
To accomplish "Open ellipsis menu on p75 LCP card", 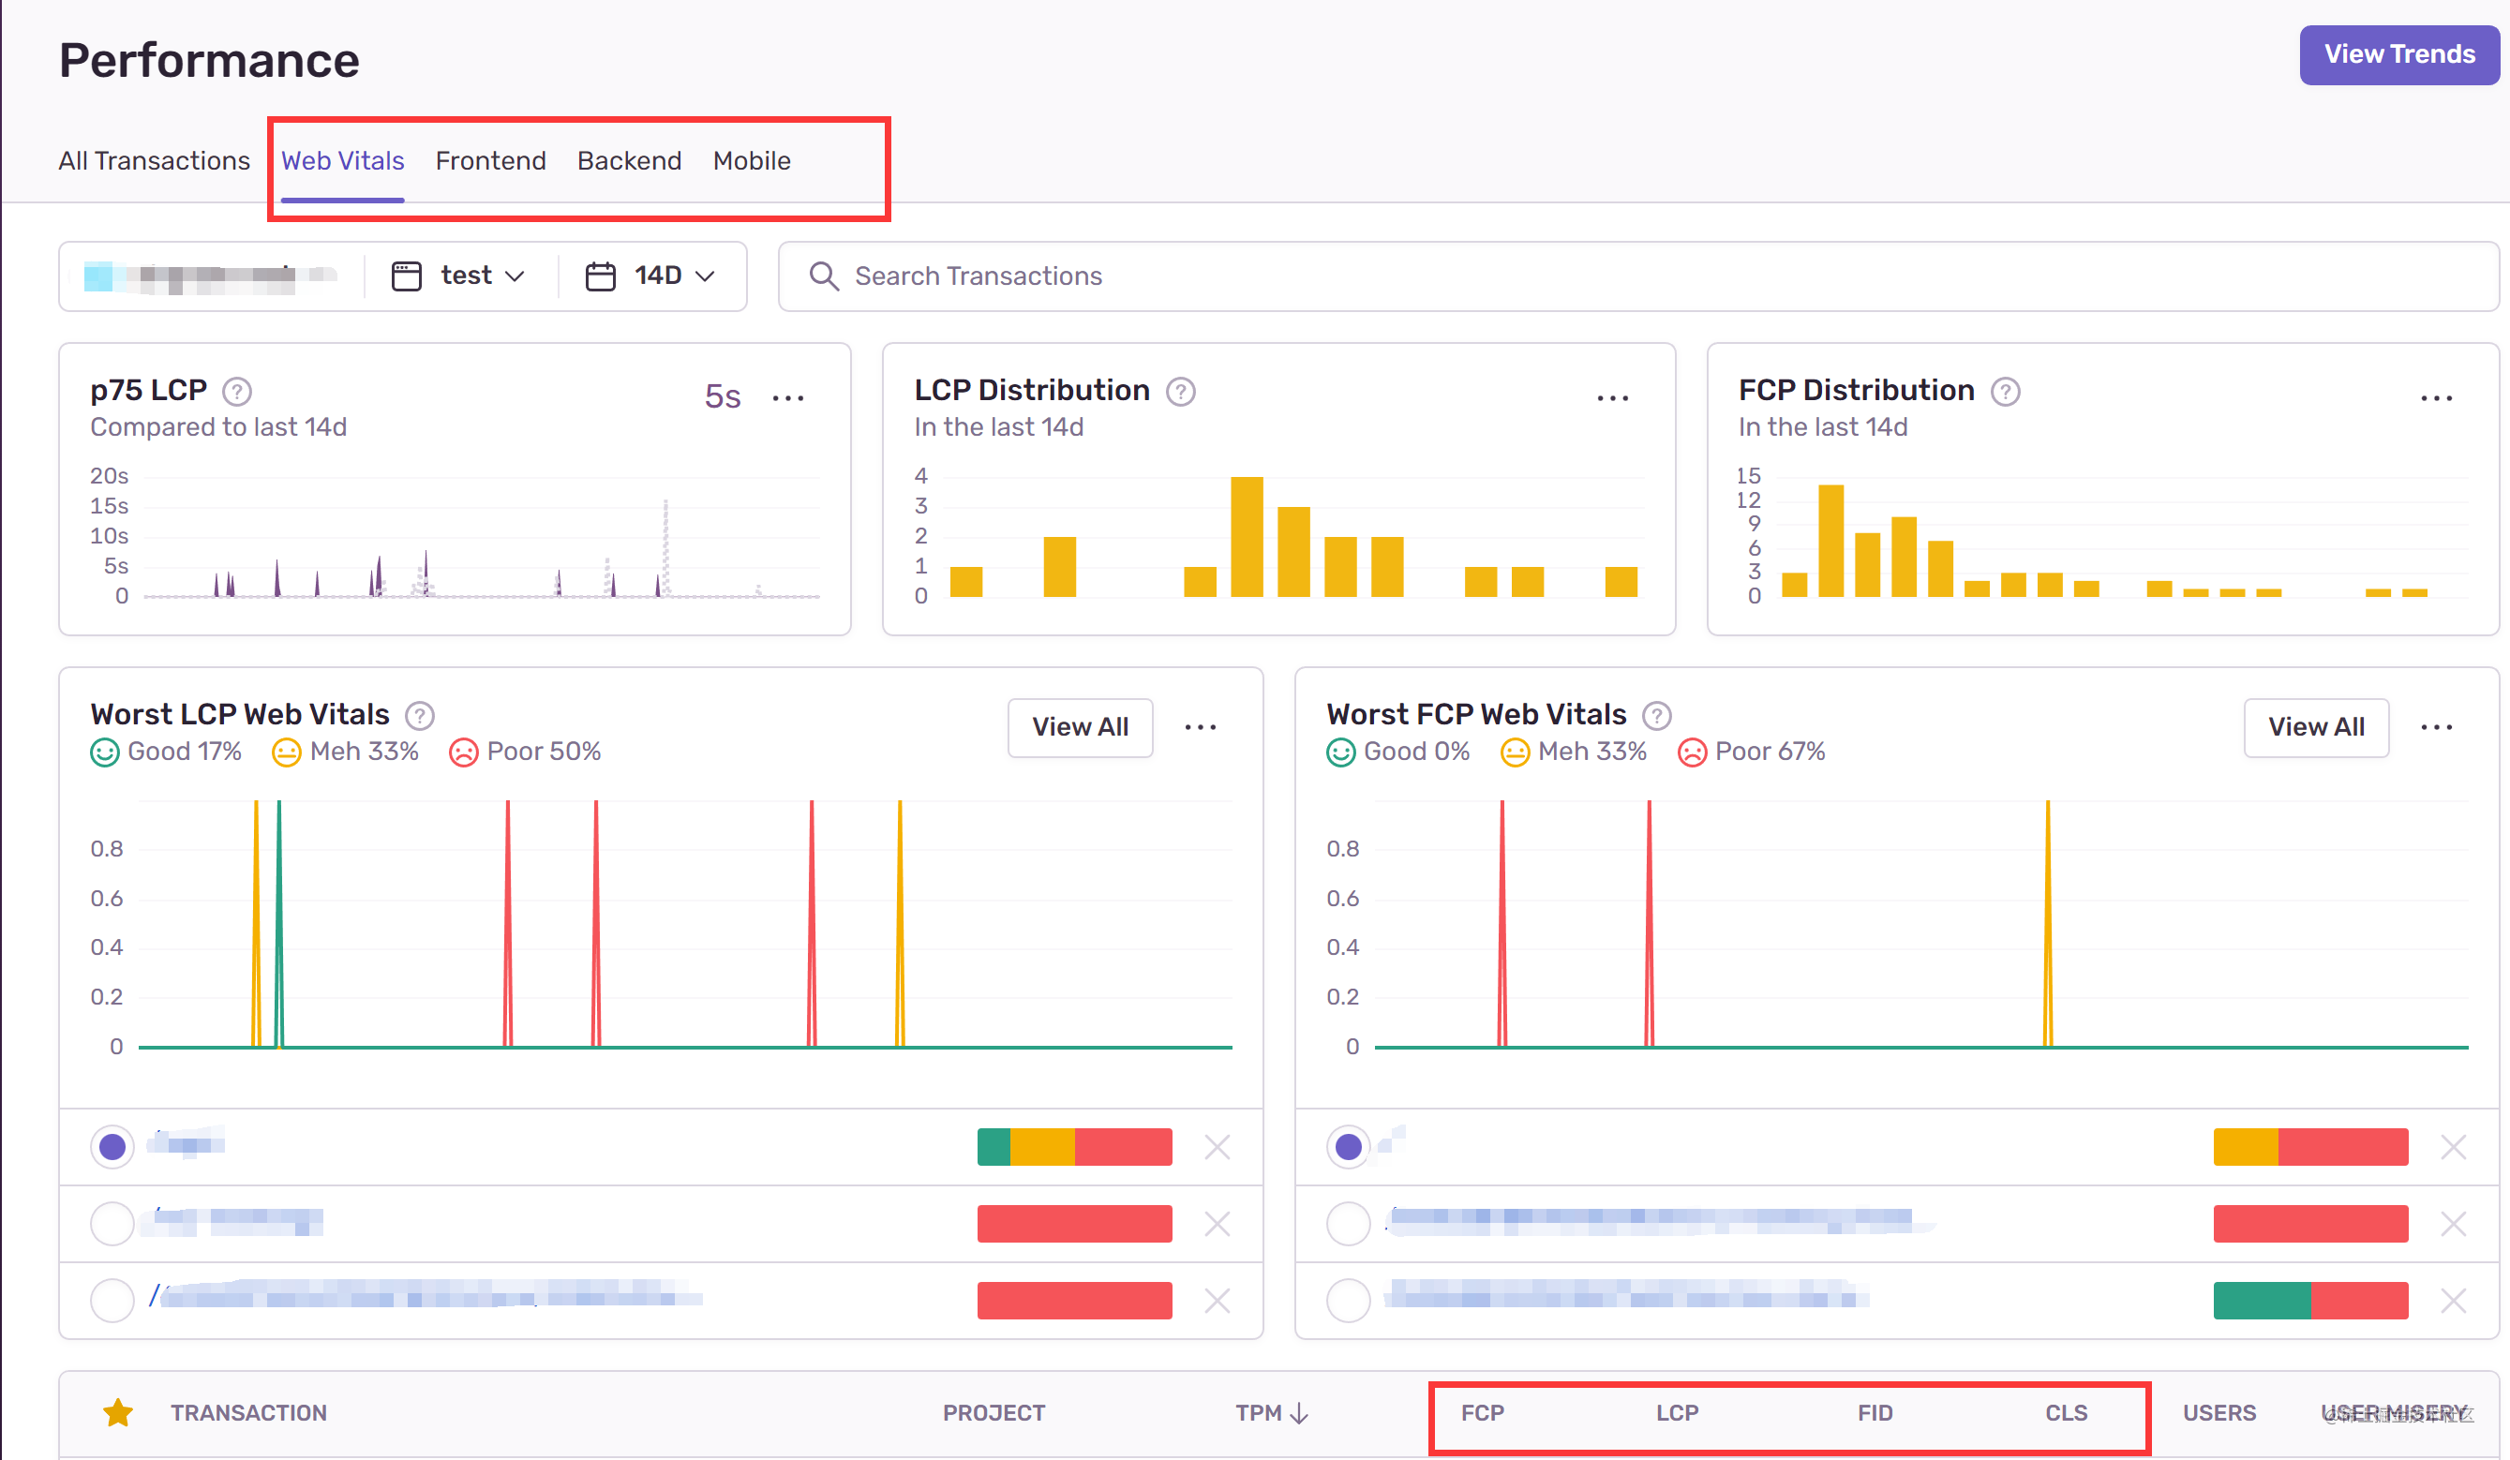I will coord(788,398).
